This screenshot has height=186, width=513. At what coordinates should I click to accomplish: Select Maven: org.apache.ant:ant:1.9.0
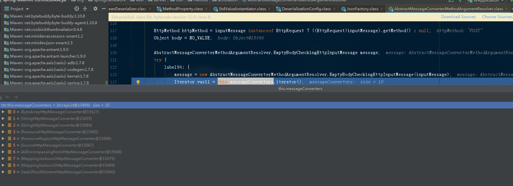39,50
